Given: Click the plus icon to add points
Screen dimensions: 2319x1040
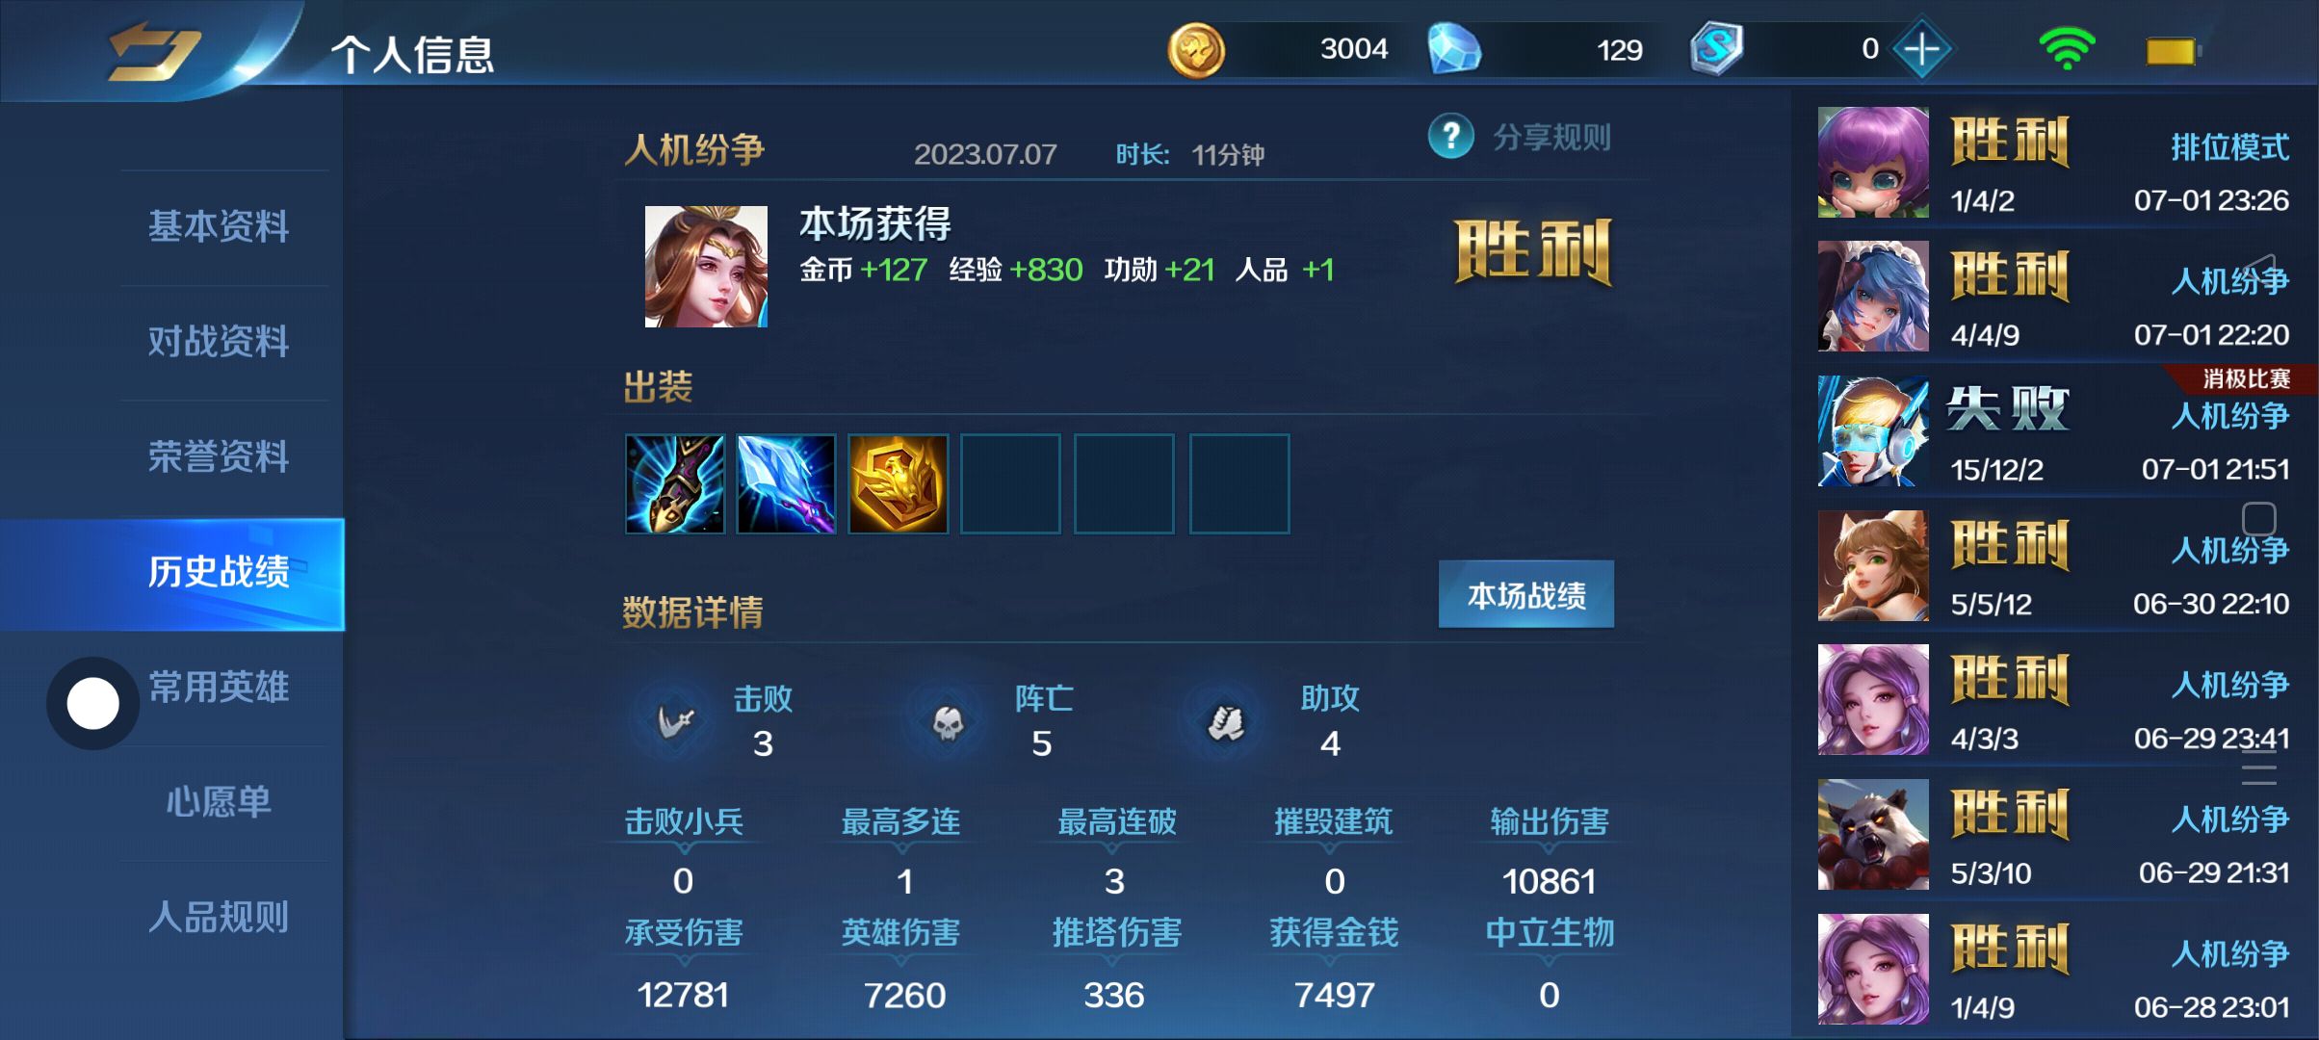Looking at the screenshot, I should (1921, 49).
